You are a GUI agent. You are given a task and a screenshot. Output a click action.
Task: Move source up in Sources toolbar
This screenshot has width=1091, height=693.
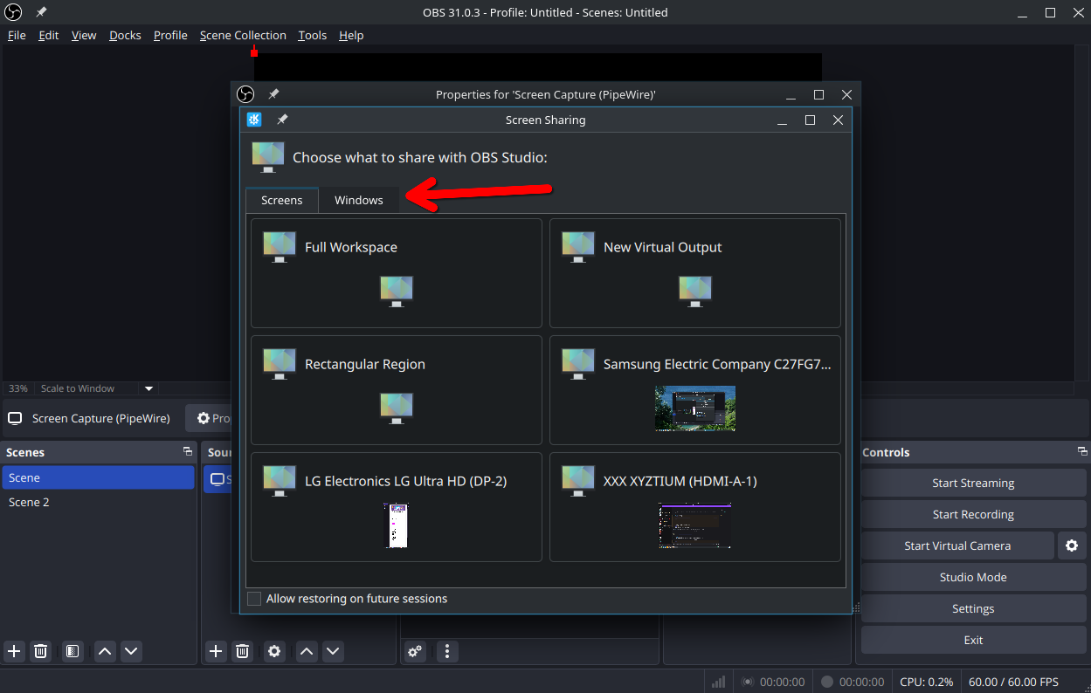(307, 651)
